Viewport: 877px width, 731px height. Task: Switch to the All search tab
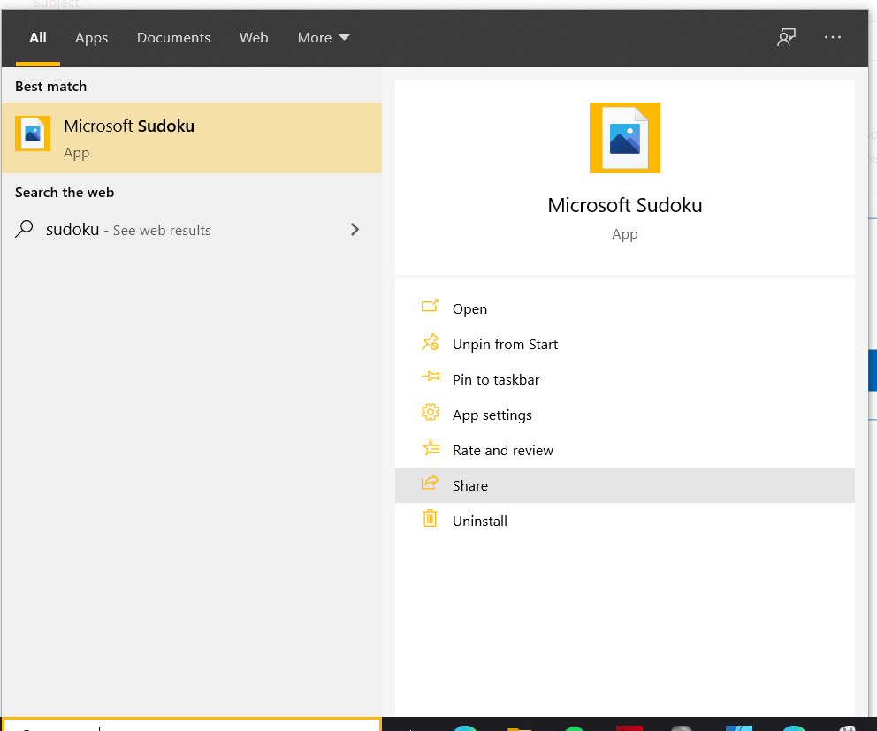pyautogui.click(x=37, y=38)
